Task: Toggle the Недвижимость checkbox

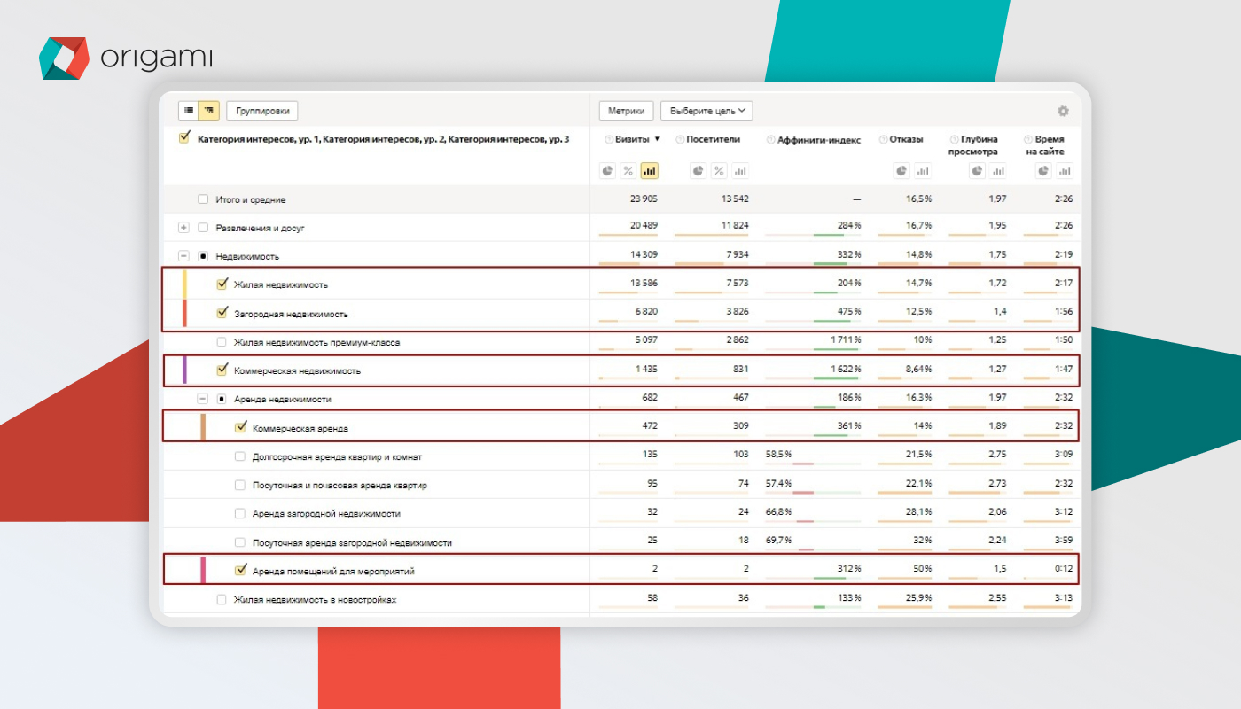Action: tap(203, 256)
